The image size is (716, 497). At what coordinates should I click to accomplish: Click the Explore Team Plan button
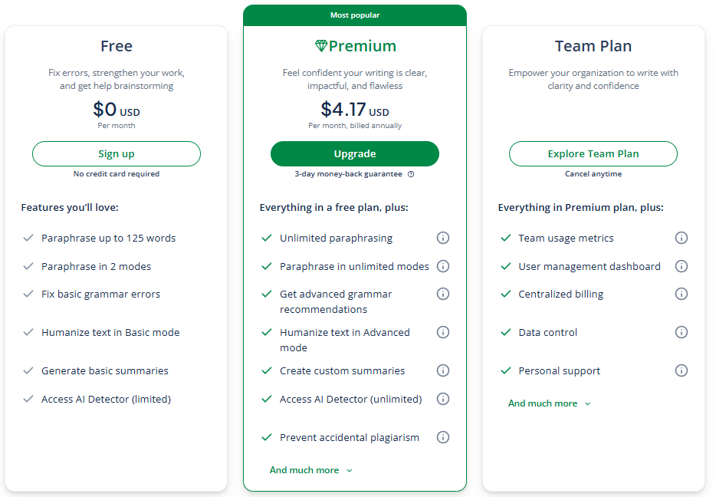(x=593, y=153)
